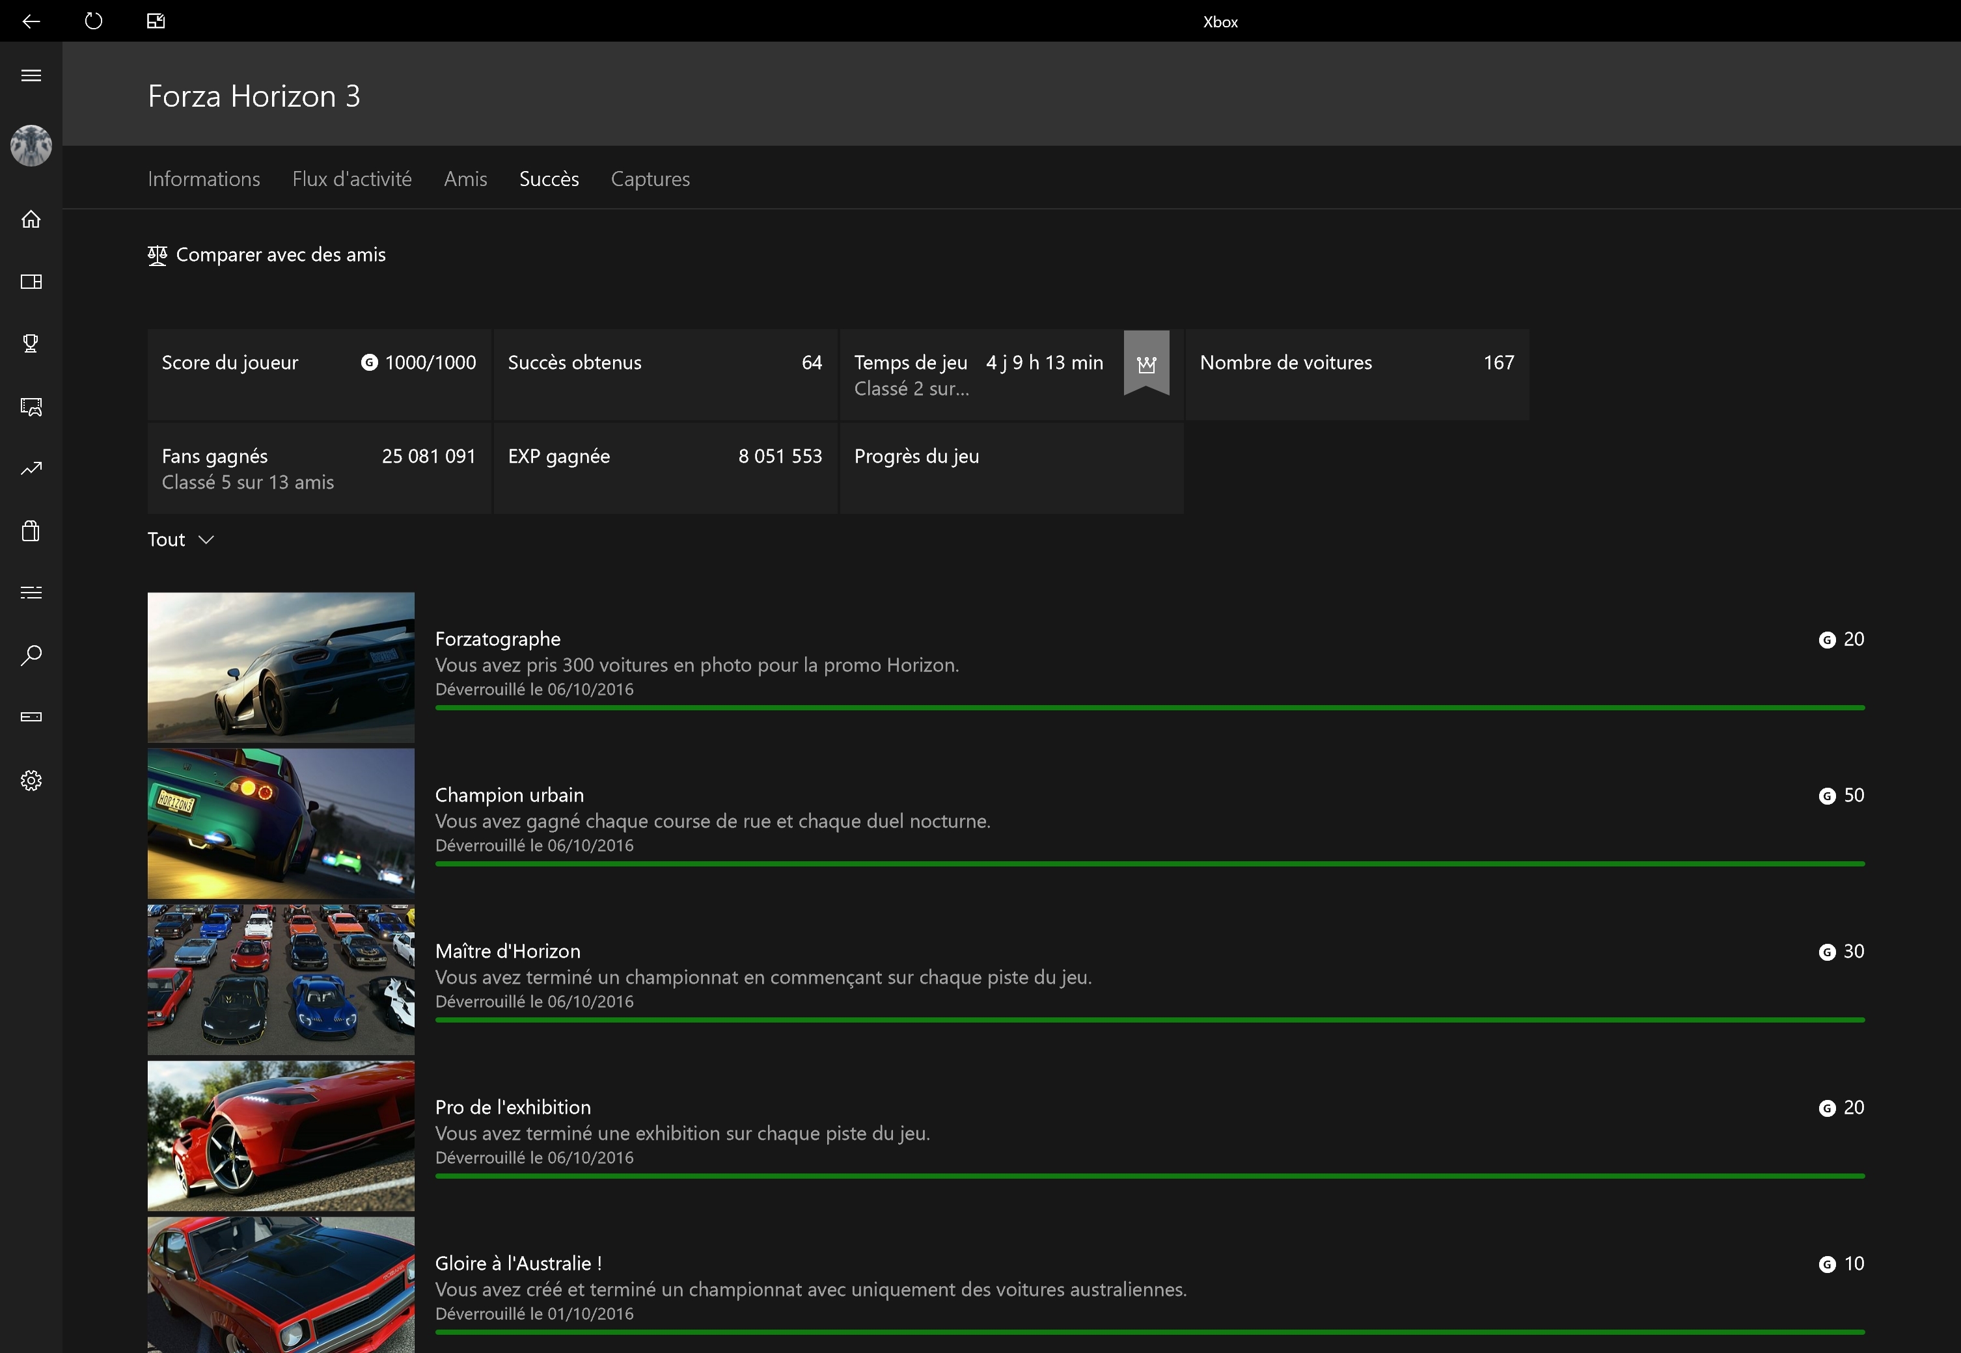Click the '4 j 9 h 13 min' playtime value
Screen dimensions: 1961x1353
coord(1044,363)
